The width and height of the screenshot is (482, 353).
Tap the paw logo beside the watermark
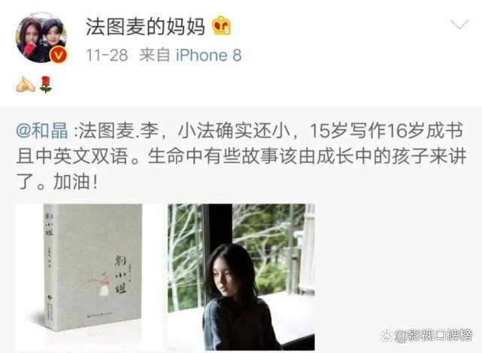pos(387,336)
